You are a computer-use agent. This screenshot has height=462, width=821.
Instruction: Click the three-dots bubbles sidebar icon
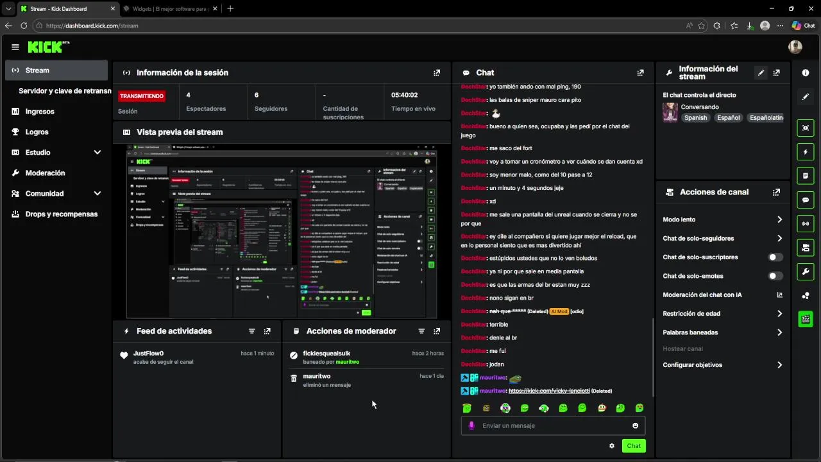pyautogui.click(x=806, y=295)
